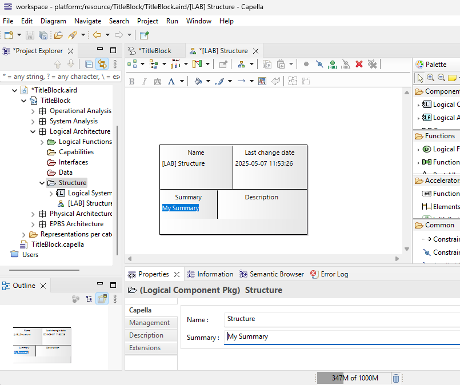Click the open folder toolbar icon

click(58, 35)
